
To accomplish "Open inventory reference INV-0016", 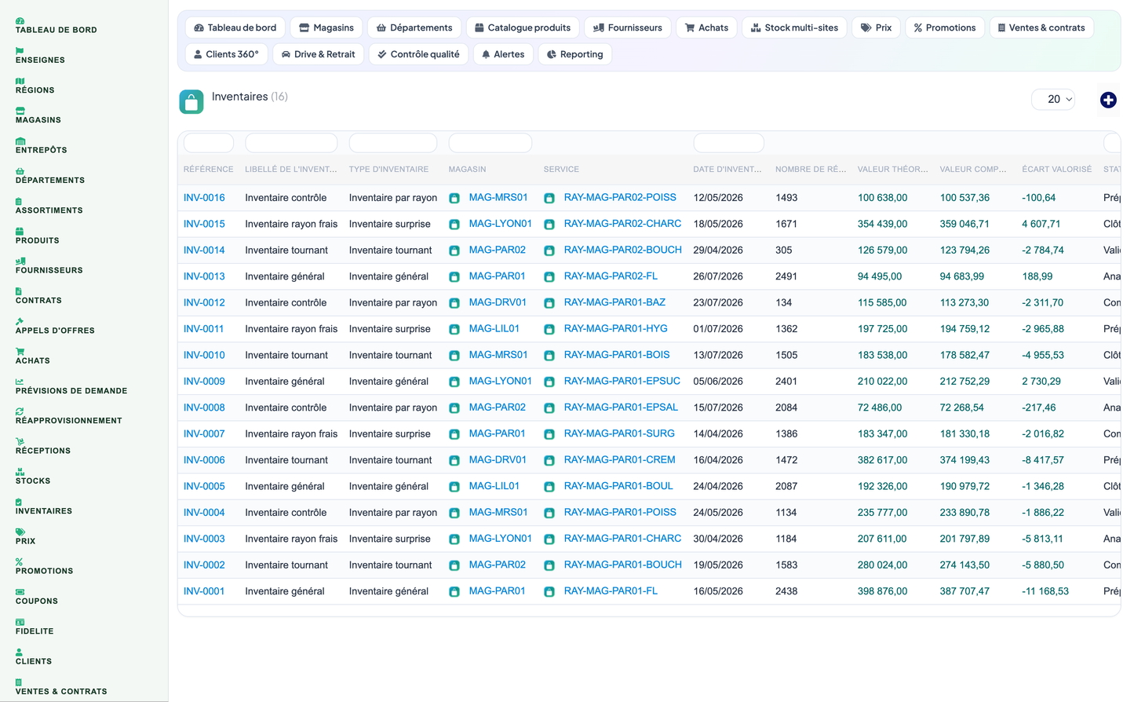I will pyautogui.click(x=204, y=198).
